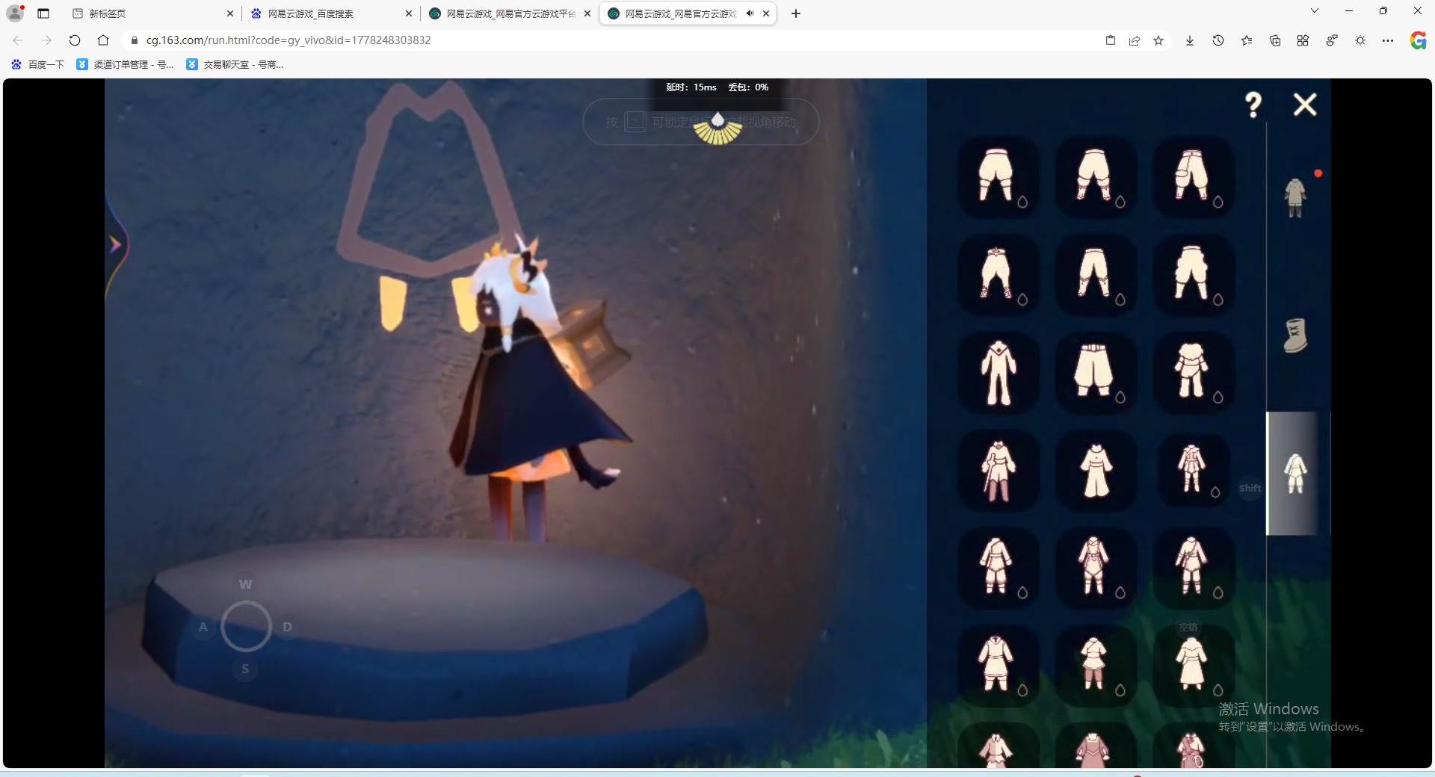Close the 新标签页 tab
This screenshot has height=777, width=1435.
point(230,13)
